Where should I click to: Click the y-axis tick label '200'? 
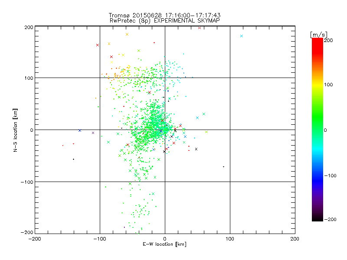pos(29,27)
